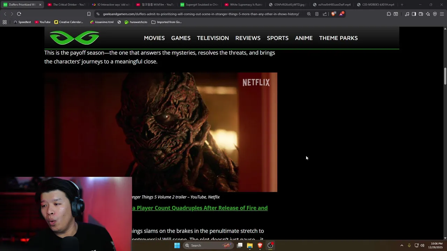This screenshot has width=447, height=251.
Task: Open the Speedtest bookmark
Action: pos(22,22)
